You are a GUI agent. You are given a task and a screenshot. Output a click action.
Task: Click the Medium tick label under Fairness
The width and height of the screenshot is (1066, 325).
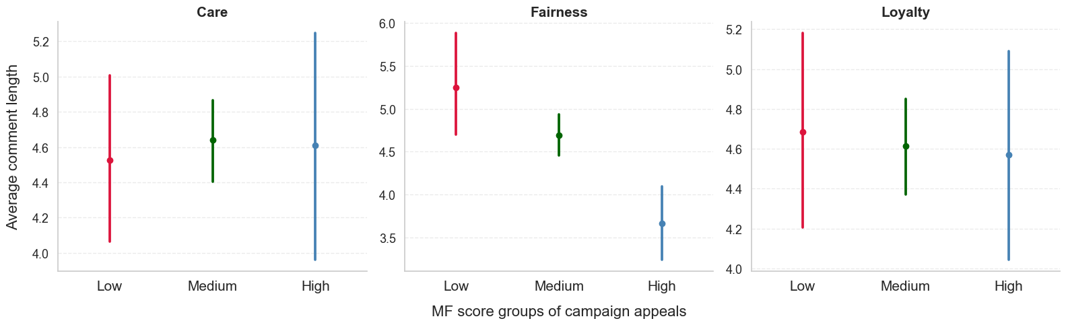559,286
